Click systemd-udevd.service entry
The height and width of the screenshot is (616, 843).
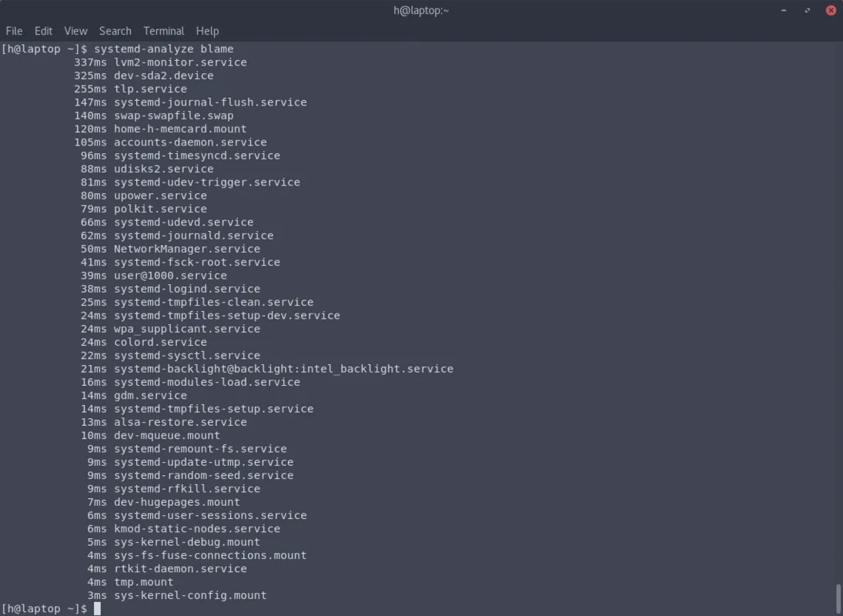click(x=166, y=223)
